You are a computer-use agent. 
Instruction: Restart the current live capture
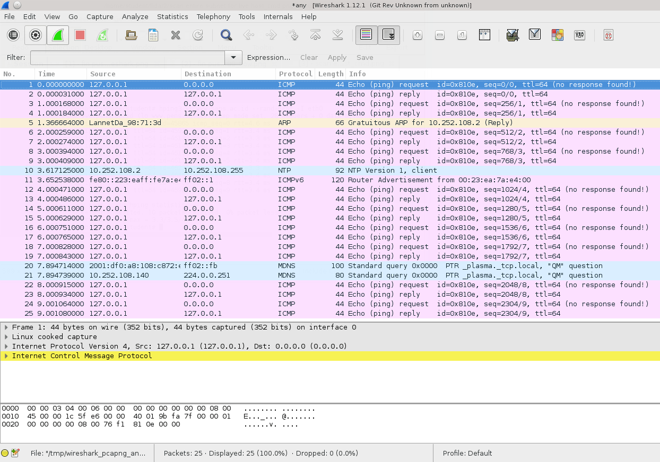(x=102, y=35)
